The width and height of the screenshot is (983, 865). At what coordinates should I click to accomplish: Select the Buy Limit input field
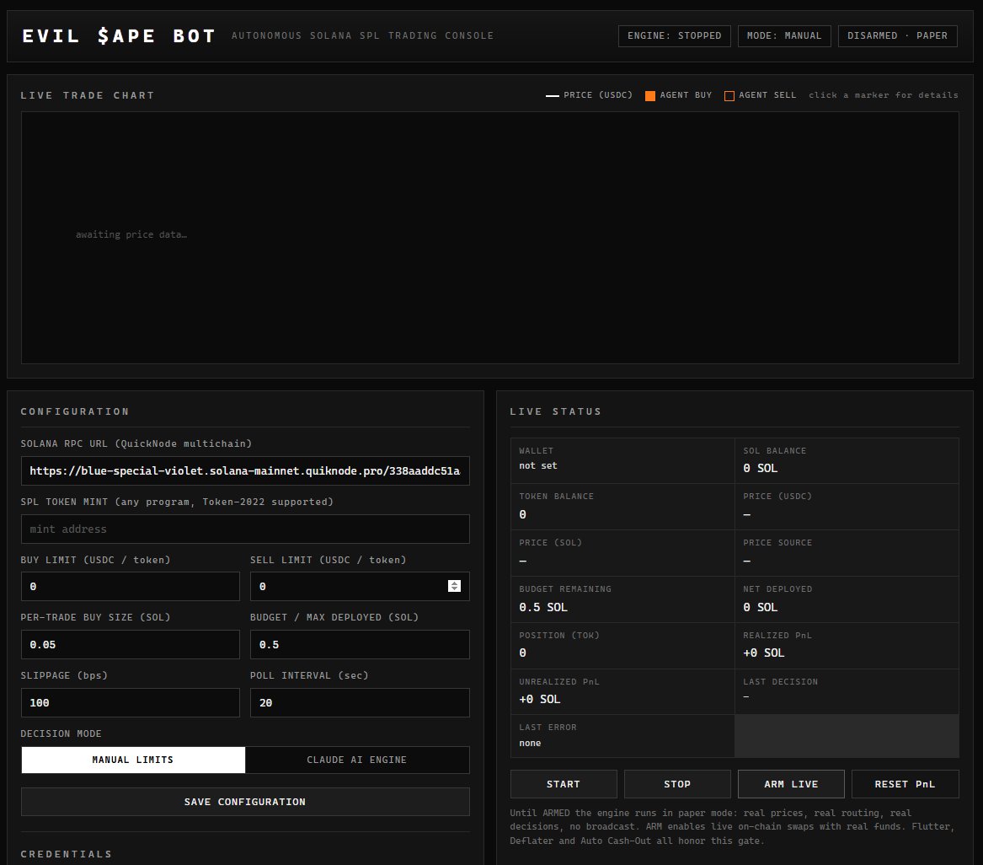click(x=131, y=586)
